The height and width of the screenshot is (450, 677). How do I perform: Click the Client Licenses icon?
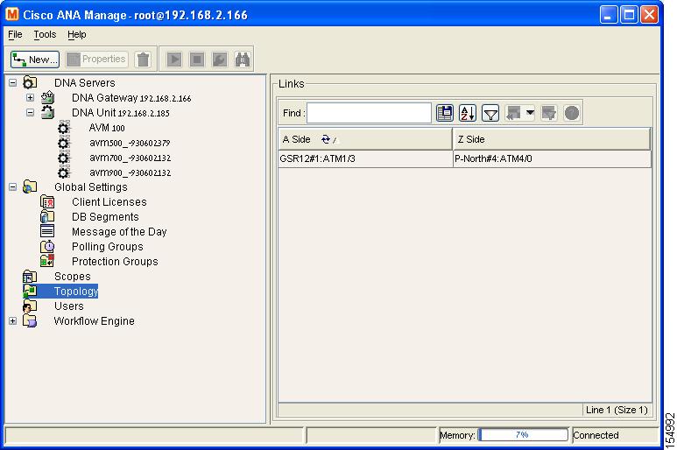[x=47, y=201]
